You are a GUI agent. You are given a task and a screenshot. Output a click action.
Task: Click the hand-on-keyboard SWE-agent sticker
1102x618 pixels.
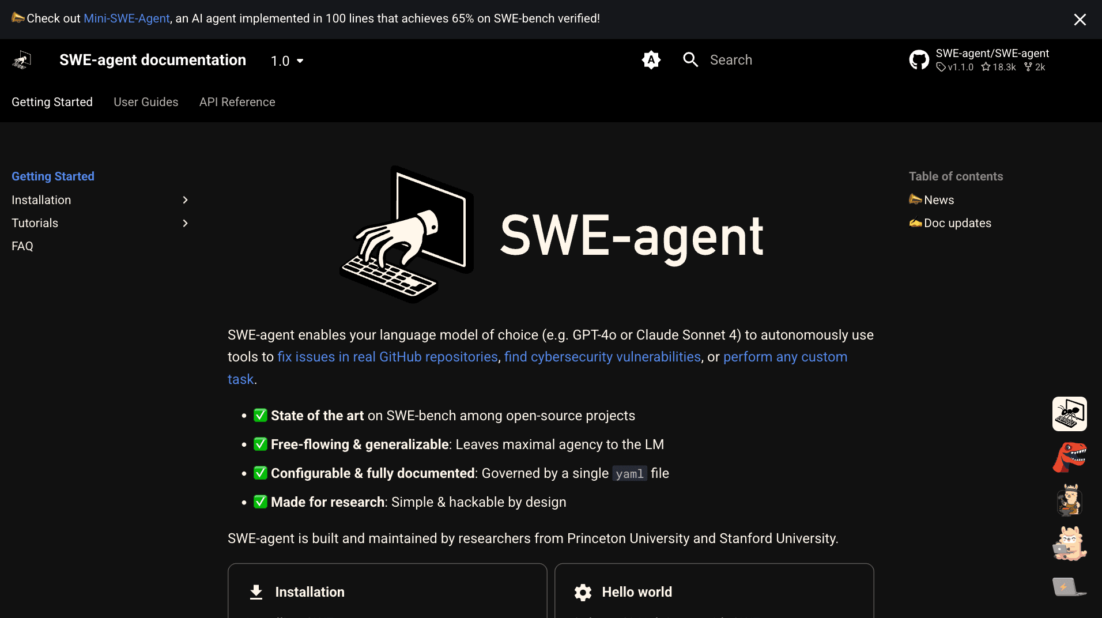(1070, 413)
